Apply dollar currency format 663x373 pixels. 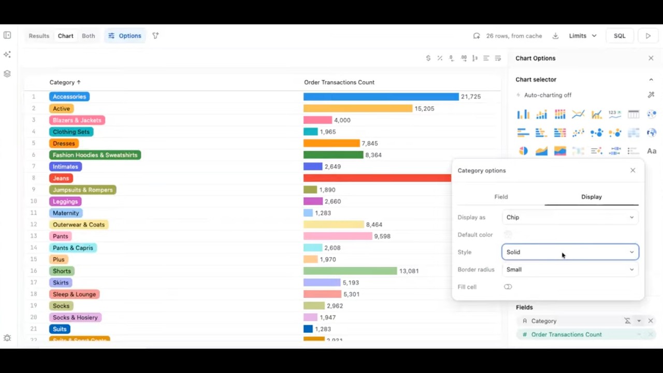(x=428, y=58)
